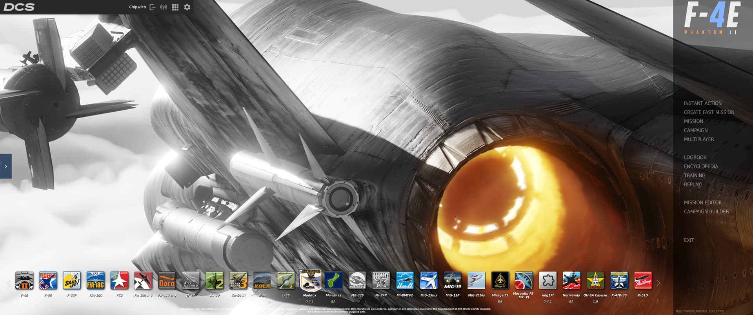Select the F-86F Sabre Jet module icon
The image size is (753, 315).
point(72,281)
